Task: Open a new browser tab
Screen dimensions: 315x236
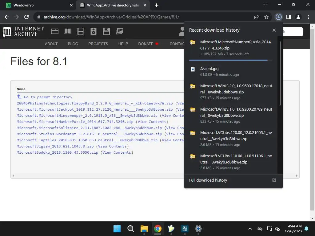Action: (x=157, y=5)
